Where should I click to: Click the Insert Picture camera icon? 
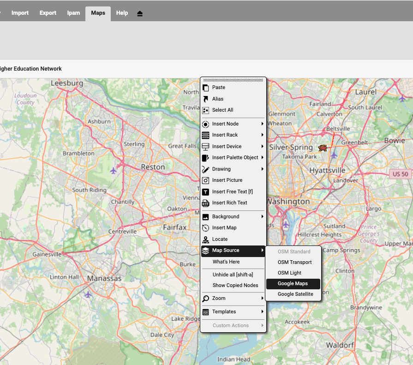(x=206, y=180)
